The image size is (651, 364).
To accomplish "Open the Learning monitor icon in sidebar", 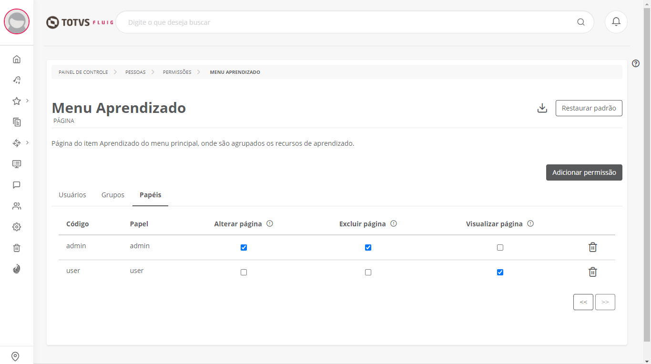I will point(17,164).
